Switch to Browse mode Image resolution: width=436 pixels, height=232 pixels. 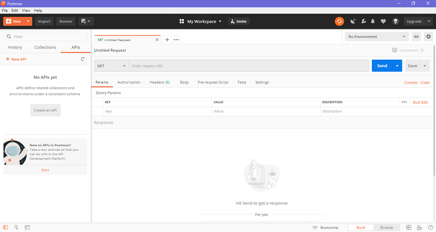(386, 227)
